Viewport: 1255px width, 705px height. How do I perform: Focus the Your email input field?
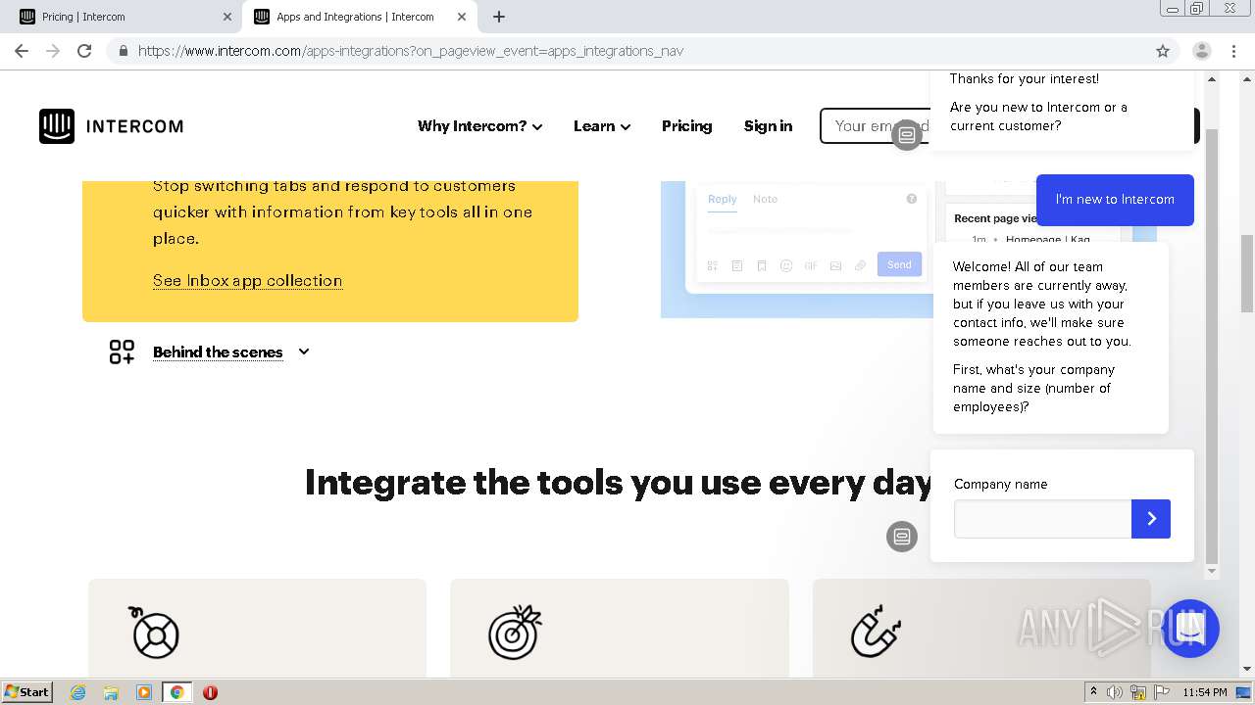[x=875, y=126]
